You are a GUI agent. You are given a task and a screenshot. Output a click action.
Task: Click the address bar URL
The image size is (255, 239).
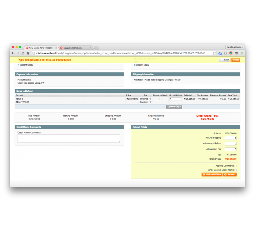click(120, 53)
